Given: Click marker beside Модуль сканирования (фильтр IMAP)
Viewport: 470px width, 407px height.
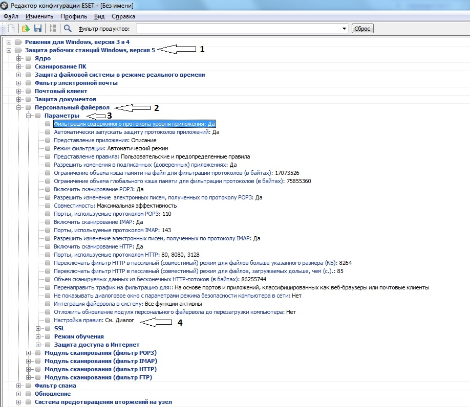Looking at the screenshot, I should click(38, 361).
